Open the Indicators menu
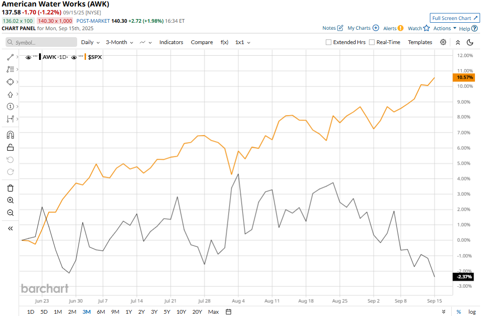 171,42
